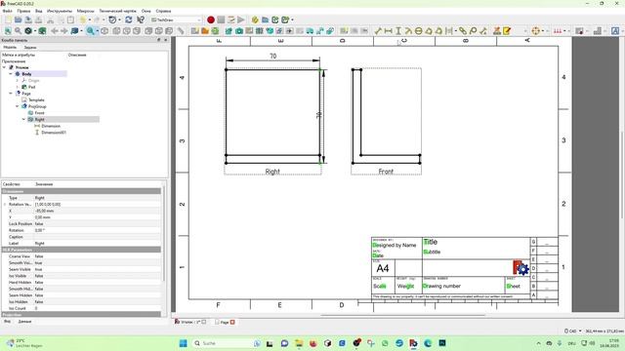This screenshot has height=351, width=625.
Task: Run the macro with green play icon
Action: coord(241,19)
